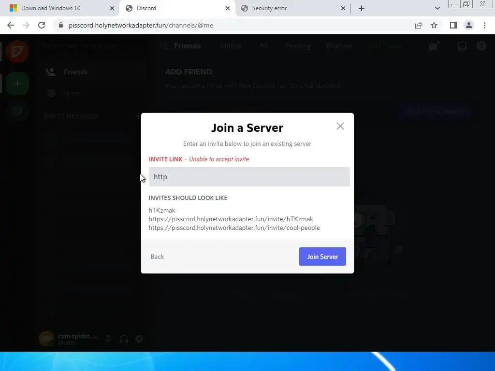Image resolution: width=495 pixels, height=371 pixels.
Task: Open a new browser tab
Action: click(x=362, y=8)
